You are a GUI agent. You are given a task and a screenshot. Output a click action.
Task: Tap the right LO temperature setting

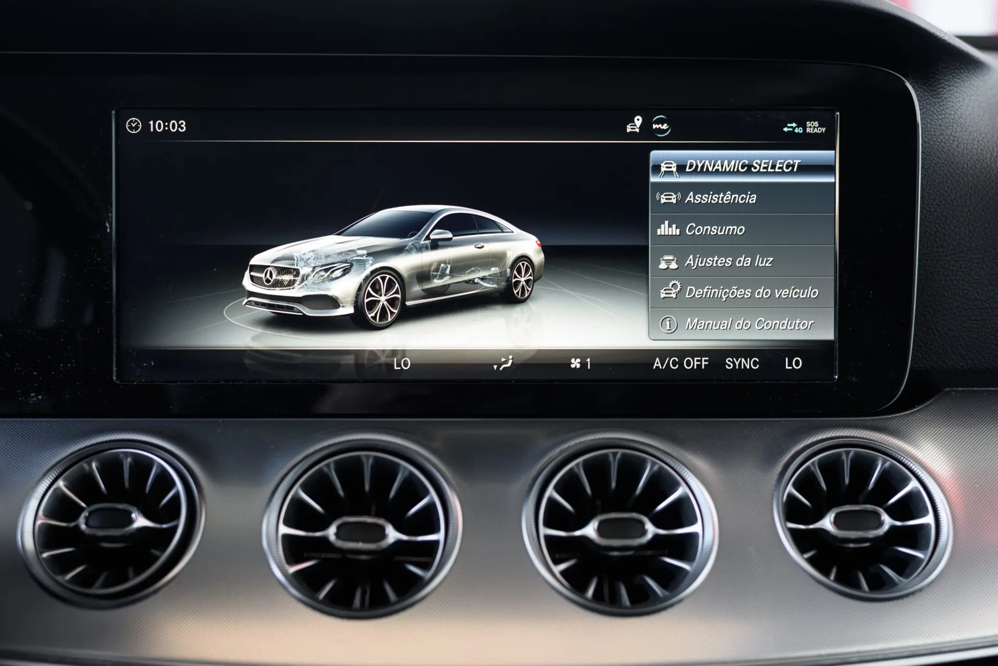click(x=793, y=363)
